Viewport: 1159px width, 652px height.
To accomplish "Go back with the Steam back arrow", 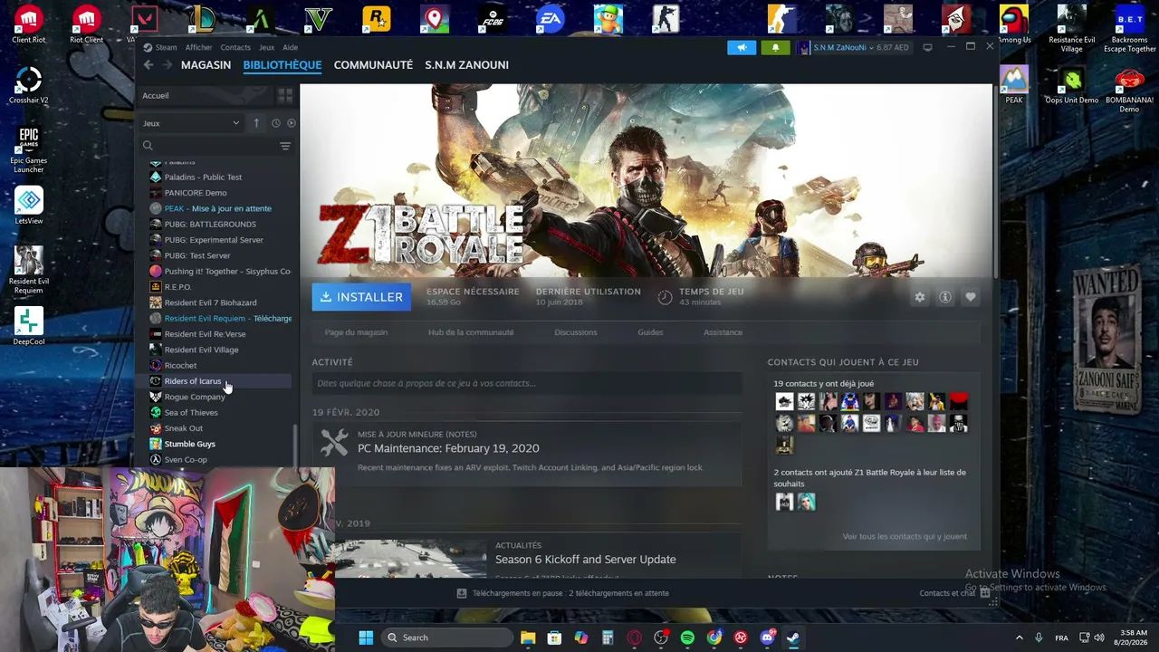I will [x=148, y=65].
